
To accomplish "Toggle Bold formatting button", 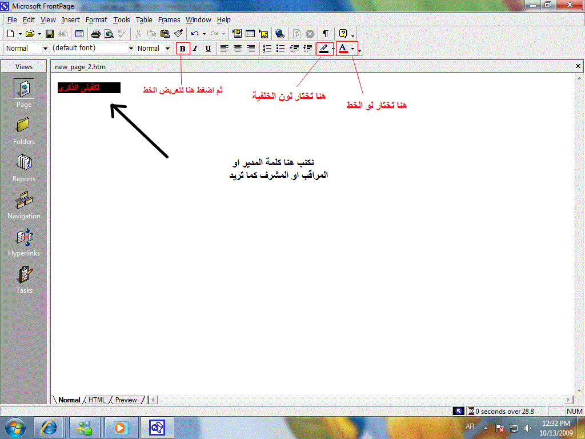I will (182, 49).
